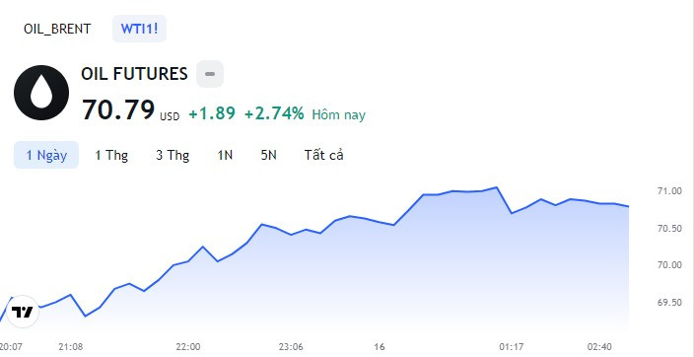Open the OIL FUTURES title link
Screen dimensions: 694x357
[x=134, y=74]
